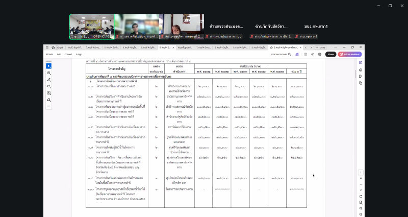Go to Acrobat Home icon

pyautogui.click(x=53, y=47)
